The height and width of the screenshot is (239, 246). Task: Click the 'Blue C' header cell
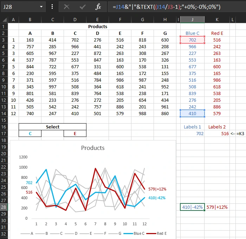192,33
